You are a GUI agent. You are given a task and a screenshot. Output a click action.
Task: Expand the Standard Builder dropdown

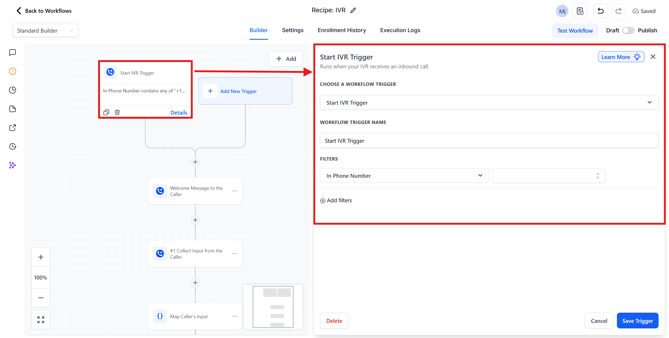(x=45, y=31)
